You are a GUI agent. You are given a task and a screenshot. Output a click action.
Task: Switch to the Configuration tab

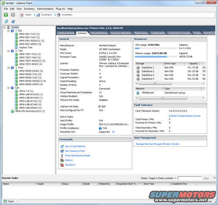pos(158,33)
